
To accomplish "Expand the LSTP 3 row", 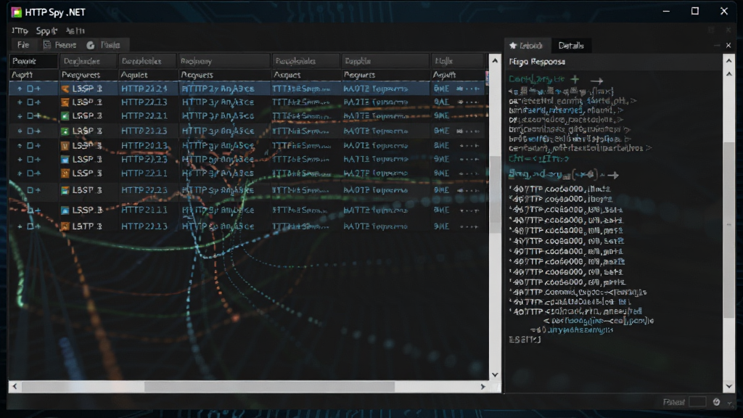I will point(20,226).
